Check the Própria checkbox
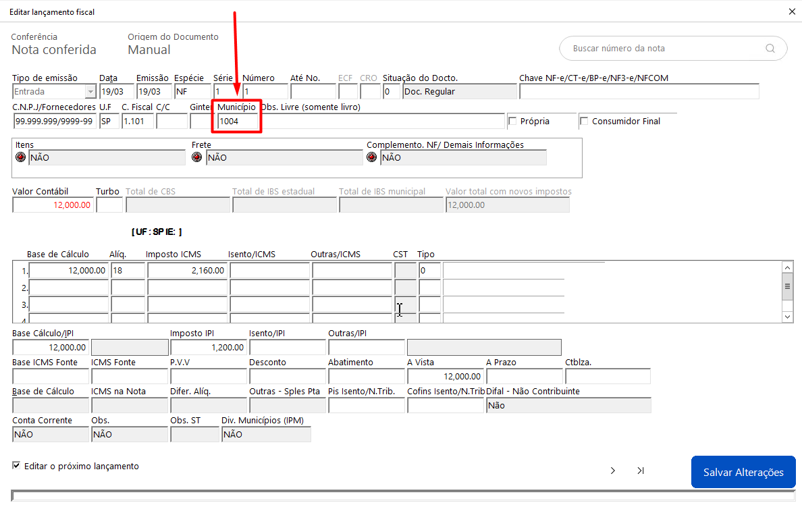The height and width of the screenshot is (505, 802). tap(512, 121)
